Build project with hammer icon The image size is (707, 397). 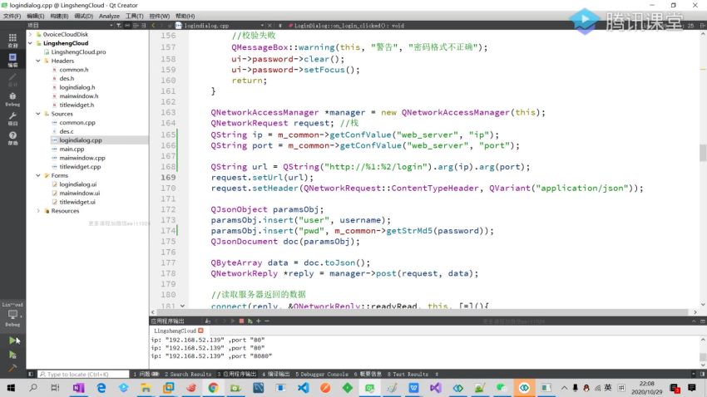pos(12,368)
